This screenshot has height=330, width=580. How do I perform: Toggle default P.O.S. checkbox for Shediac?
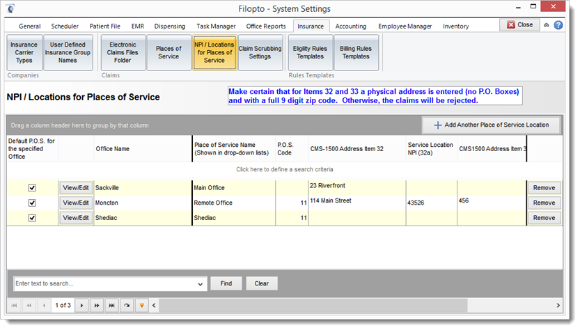tap(32, 218)
